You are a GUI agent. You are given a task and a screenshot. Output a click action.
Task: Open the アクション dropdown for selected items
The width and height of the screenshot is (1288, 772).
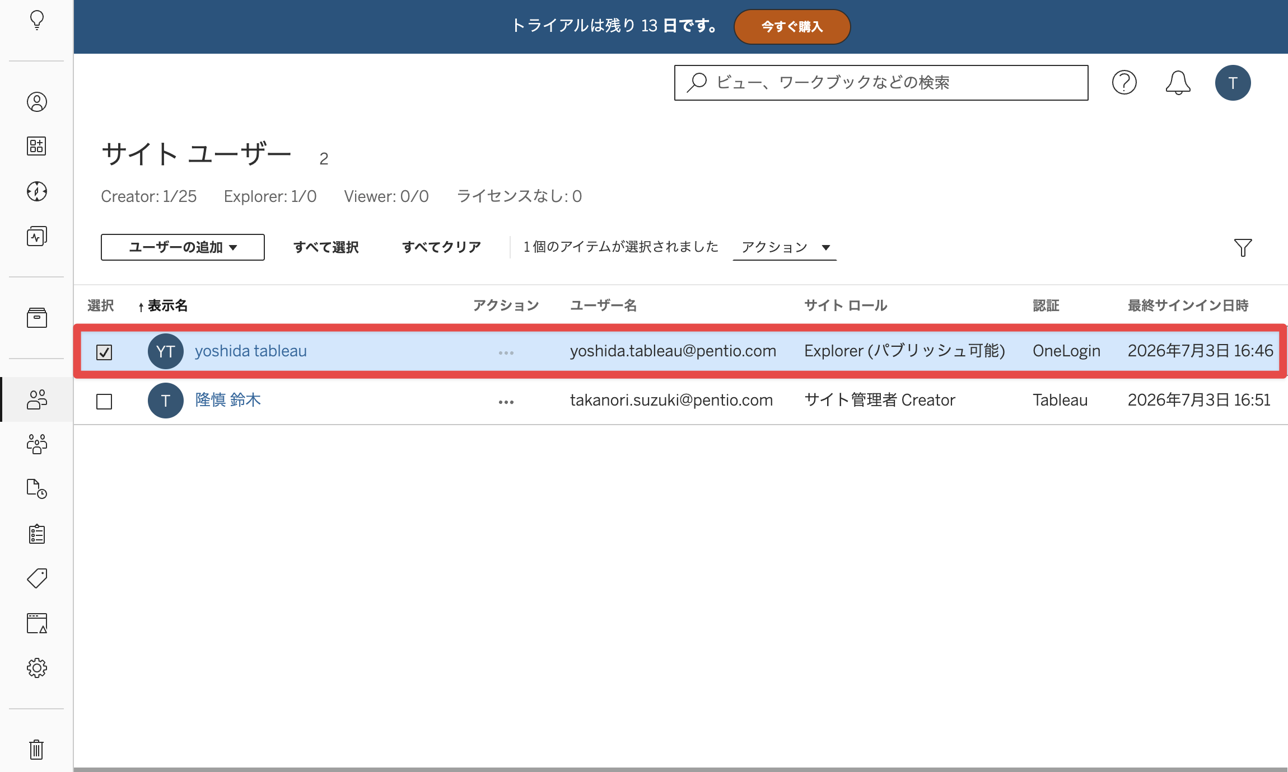785,247
